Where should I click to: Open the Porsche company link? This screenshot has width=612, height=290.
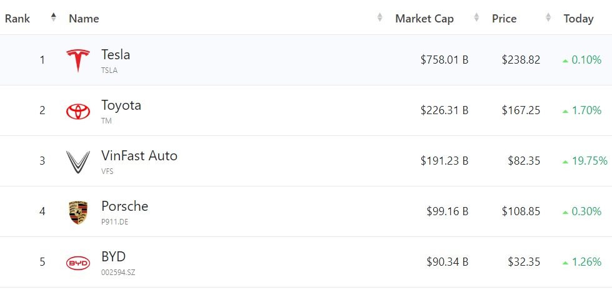(124, 206)
